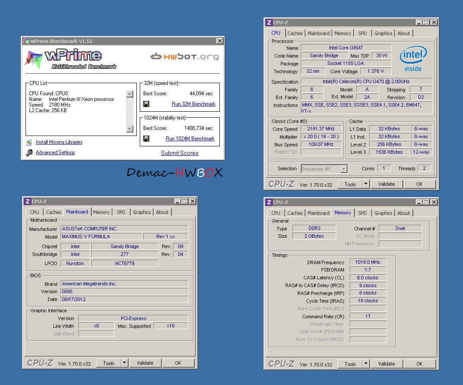Click the wPrime title bar icon
This screenshot has width=463, height=385.
coord(26,41)
